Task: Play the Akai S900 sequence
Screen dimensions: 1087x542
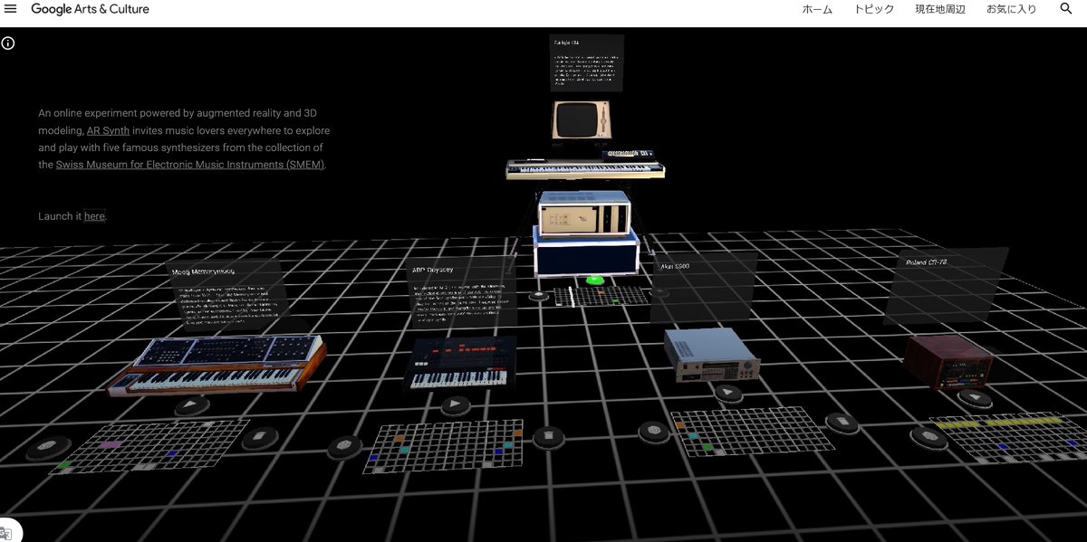Action: pos(727,394)
